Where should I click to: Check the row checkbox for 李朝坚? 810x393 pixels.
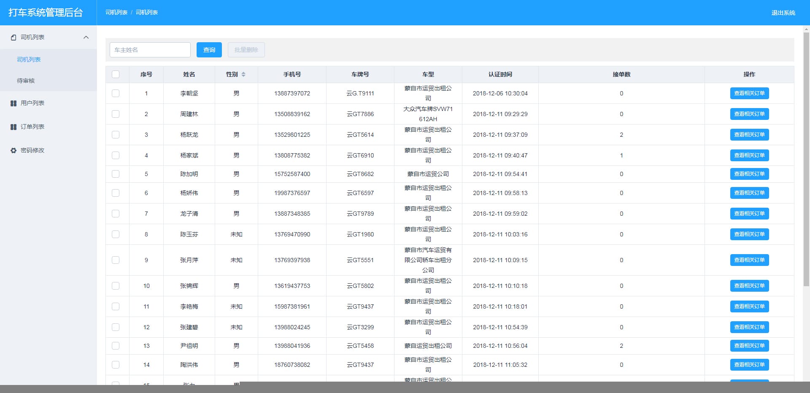116,93
